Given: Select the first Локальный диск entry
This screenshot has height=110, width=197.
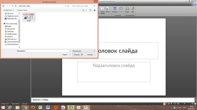Looking at the screenshot, I should pyautogui.click(x=11, y=42).
